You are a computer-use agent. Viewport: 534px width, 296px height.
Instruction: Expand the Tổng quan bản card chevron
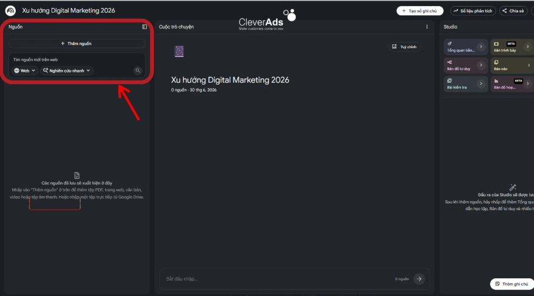481,47
